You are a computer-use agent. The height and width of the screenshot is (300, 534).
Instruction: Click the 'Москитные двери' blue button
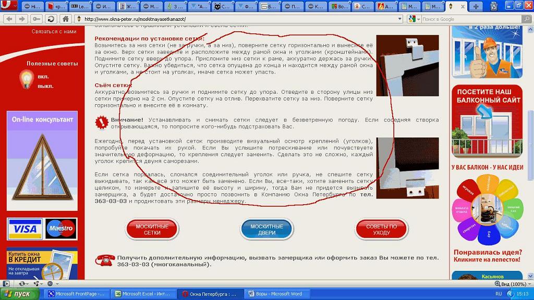point(266,230)
